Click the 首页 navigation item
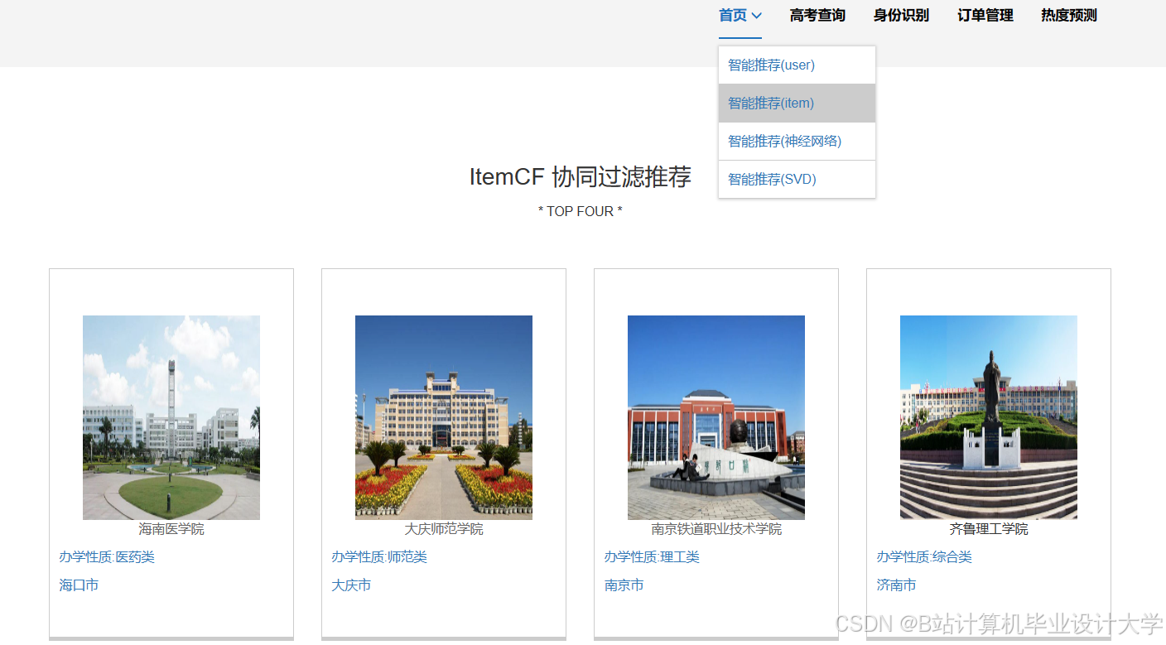The image size is (1166, 645). [732, 15]
